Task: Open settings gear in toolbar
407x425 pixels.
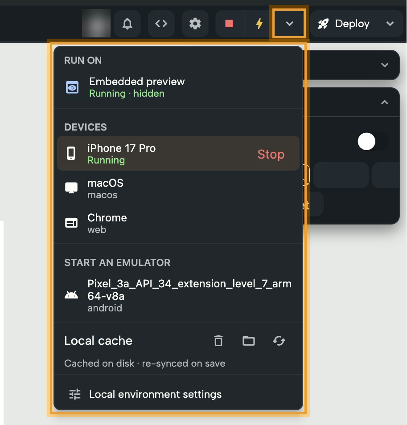Action: (x=195, y=24)
